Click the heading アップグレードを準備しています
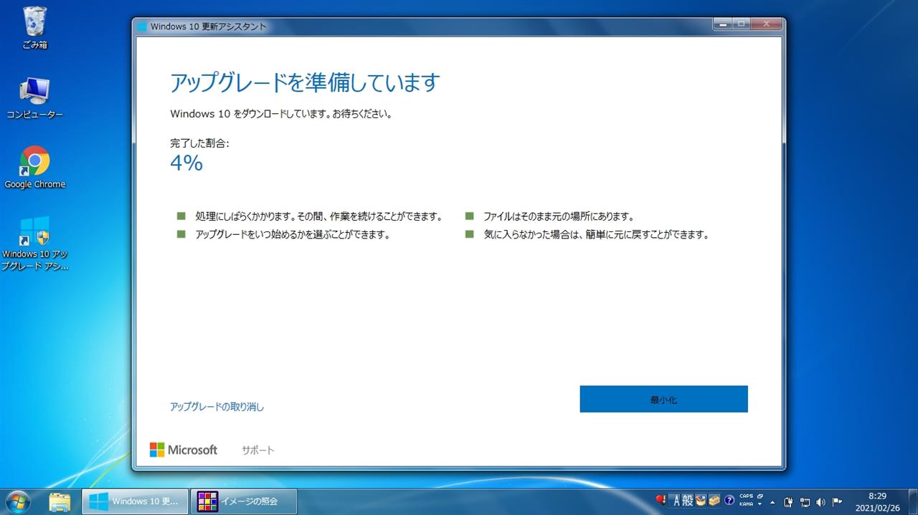Image resolution: width=918 pixels, height=515 pixels. 304,82
